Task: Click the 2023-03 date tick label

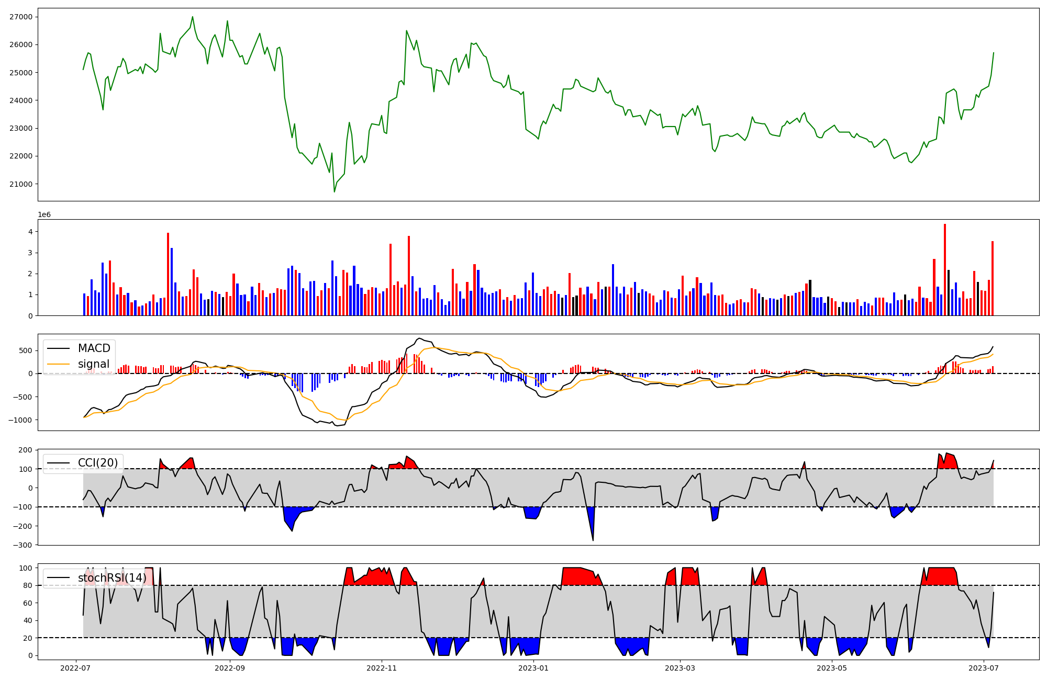Action: [680, 668]
